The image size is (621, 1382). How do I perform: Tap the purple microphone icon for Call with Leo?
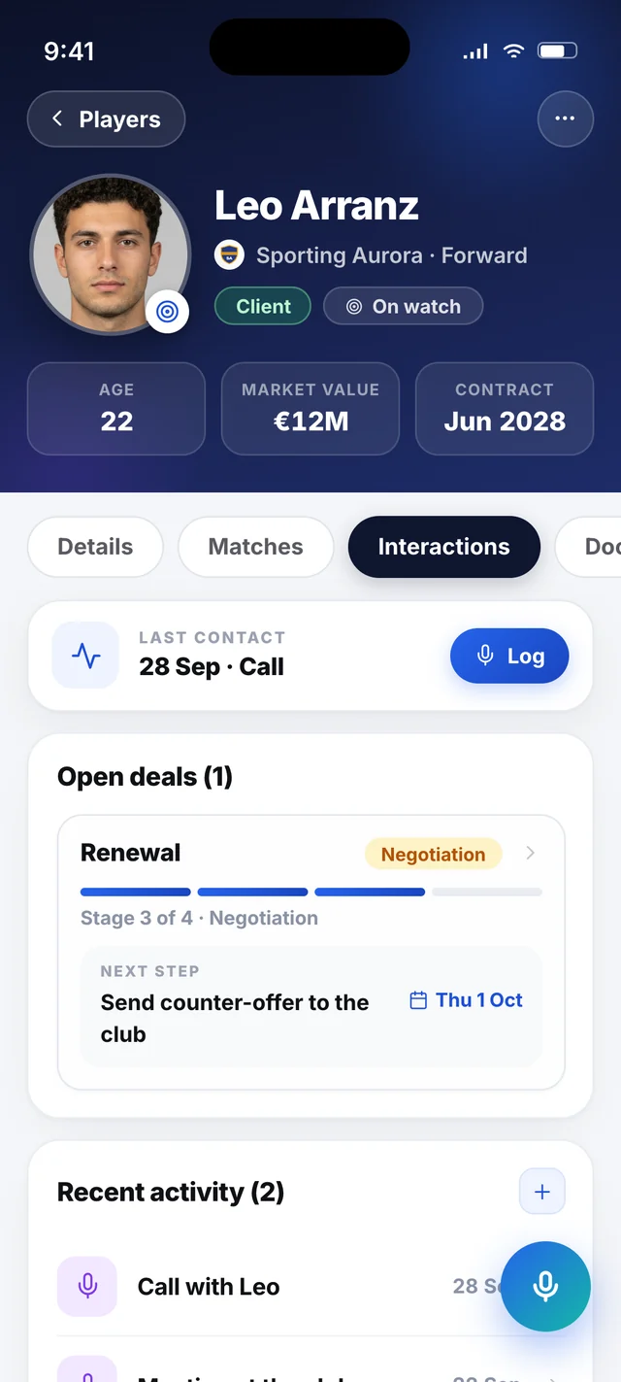pos(87,1286)
